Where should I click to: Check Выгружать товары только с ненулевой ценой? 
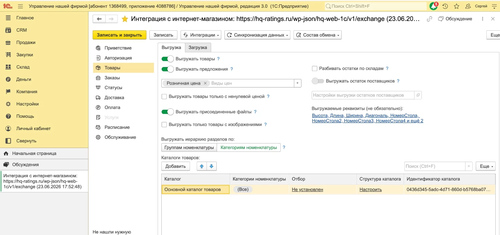[x=164, y=96]
